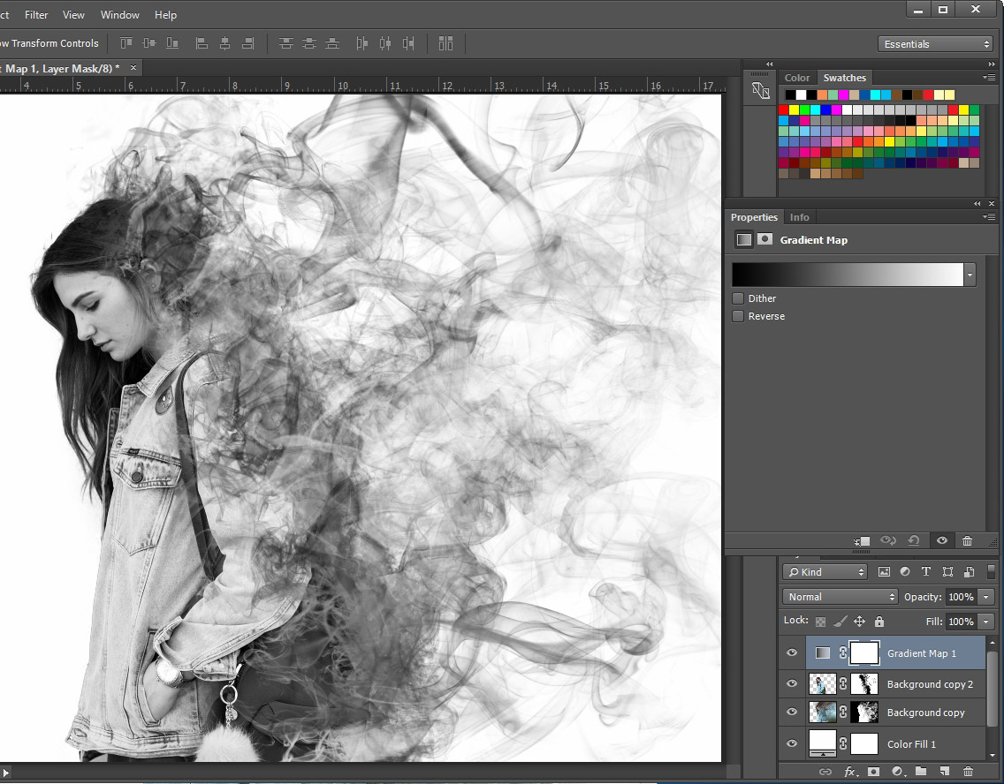Click Distribute bottom edges icon
Image resolution: width=1004 pixels, height=784 pixels.
[x=332, y=43]
